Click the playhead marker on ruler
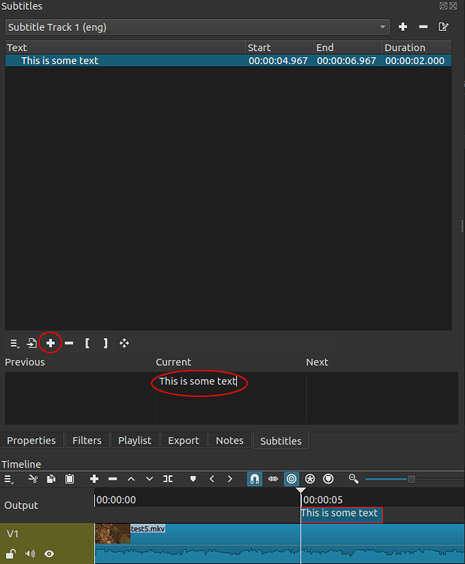 pyautogui.click(x=300, y=490)
